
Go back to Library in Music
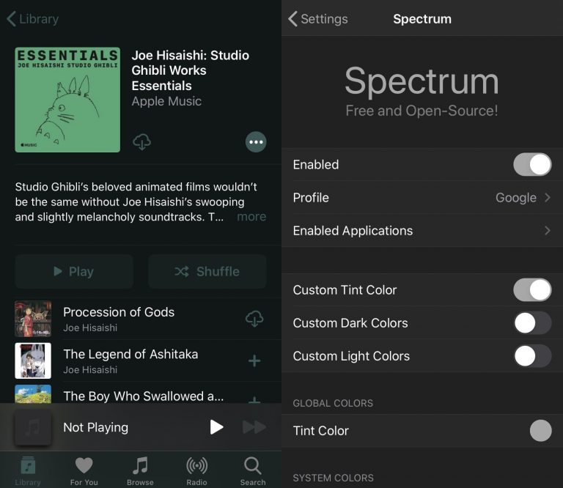click(33, 18)
